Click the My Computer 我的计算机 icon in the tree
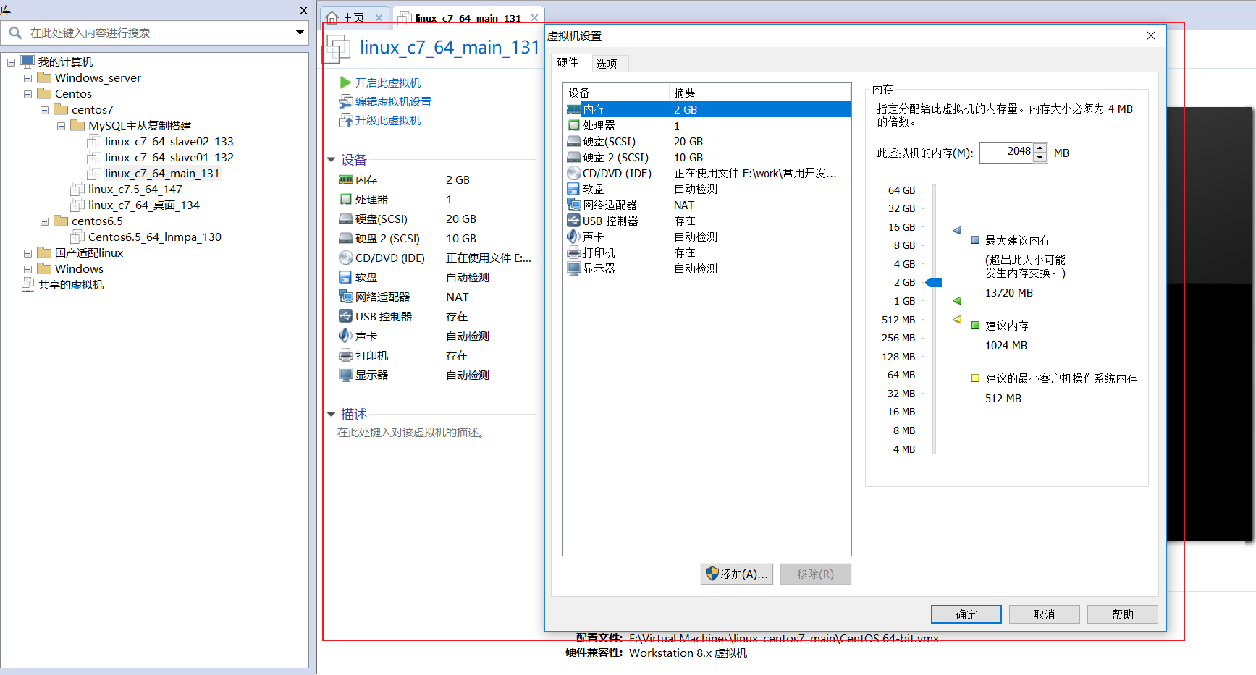This screenshot has height=675, width=1256. [28, 61]
